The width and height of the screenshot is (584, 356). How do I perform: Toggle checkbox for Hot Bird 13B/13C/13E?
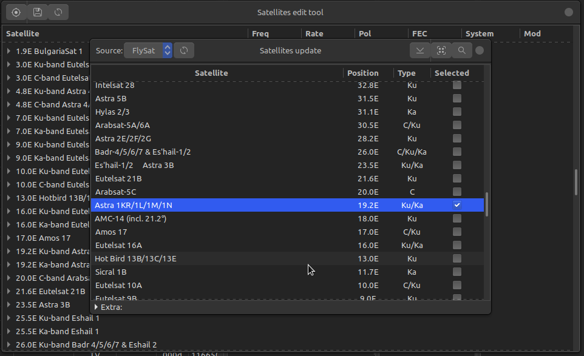tap(457, 258)
